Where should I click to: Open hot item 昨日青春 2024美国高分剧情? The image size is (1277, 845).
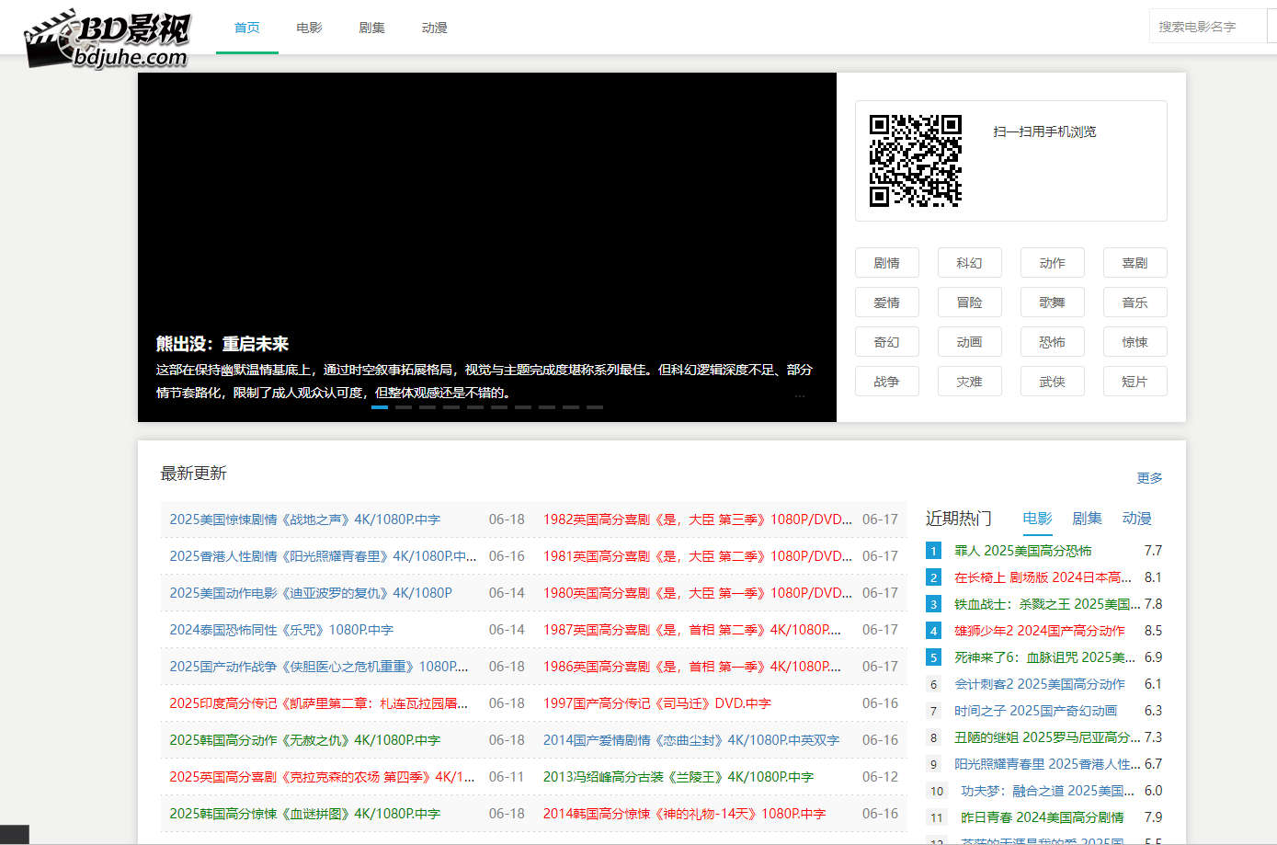point(1043,817)
